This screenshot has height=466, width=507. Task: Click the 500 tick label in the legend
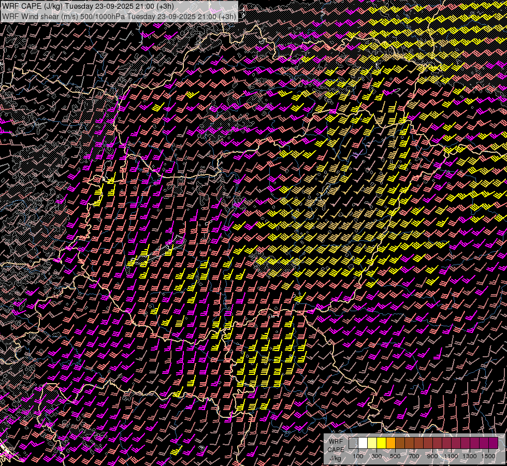tap(395, 456)
